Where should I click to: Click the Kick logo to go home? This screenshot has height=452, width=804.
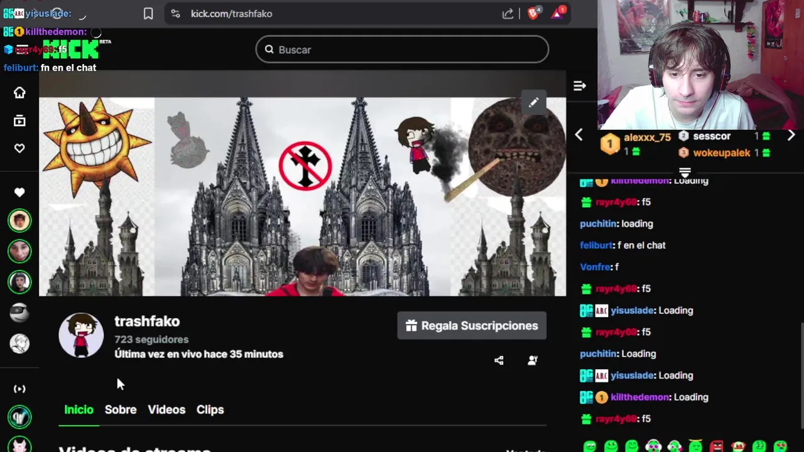tap(70, 50)
